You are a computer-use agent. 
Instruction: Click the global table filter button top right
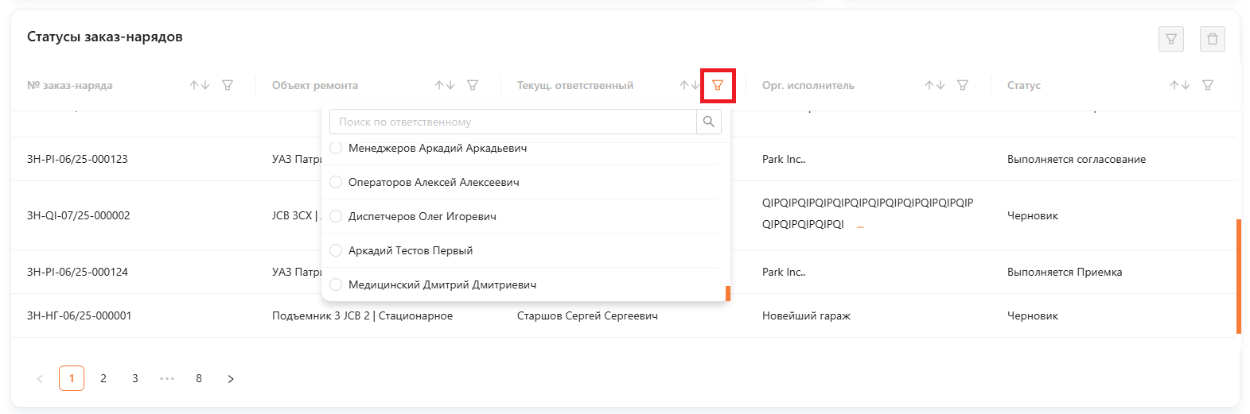pyautogui.click(x=1171, y=39)
